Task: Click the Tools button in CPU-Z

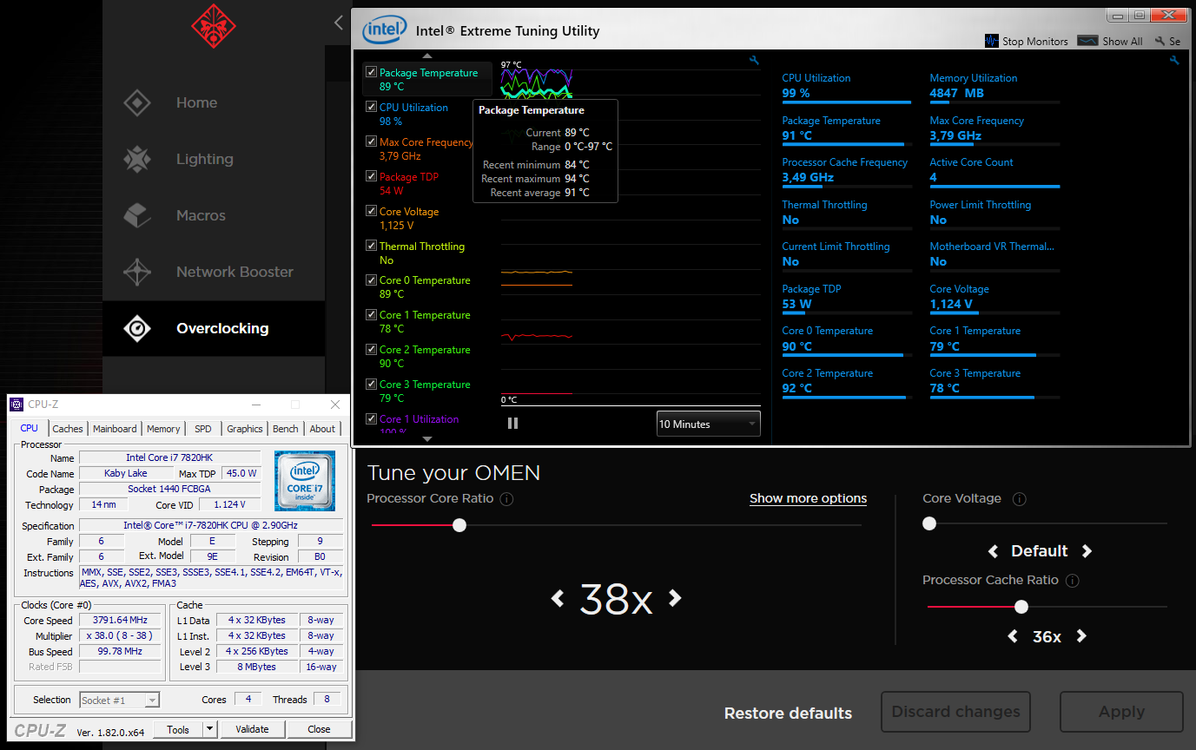Action: 178,729
